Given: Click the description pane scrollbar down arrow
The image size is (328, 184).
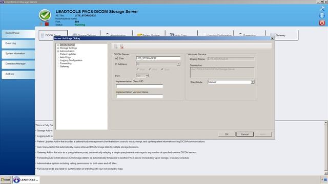Looking at the screenshot, I should (326, 173).
